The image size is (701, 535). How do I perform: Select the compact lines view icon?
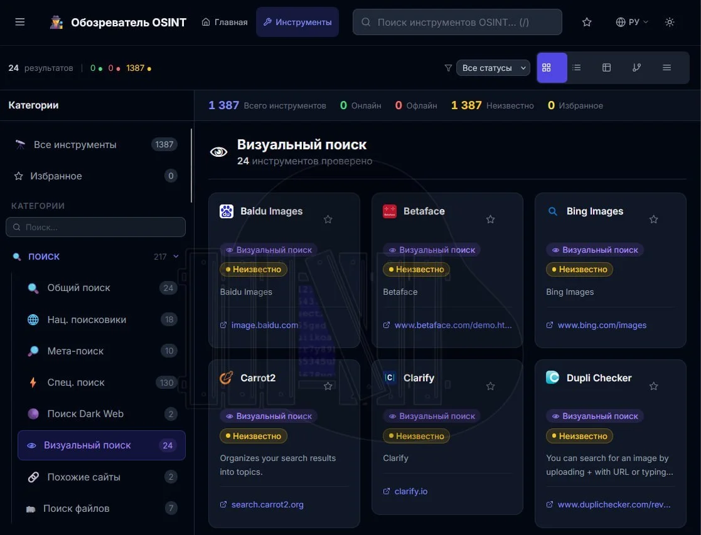click(666, 68)
